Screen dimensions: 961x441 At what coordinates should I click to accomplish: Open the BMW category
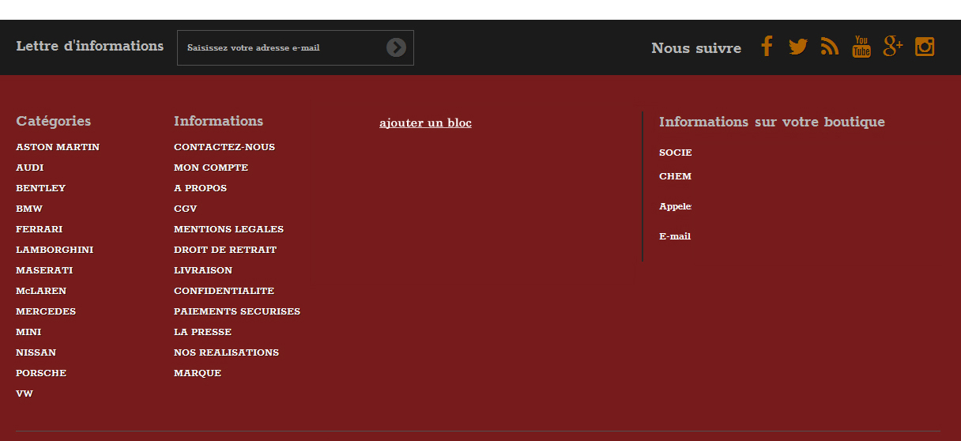(x=29, y=209)
